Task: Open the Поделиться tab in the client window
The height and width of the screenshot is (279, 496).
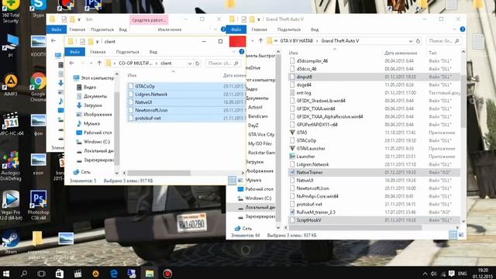Action: [127, 52]
